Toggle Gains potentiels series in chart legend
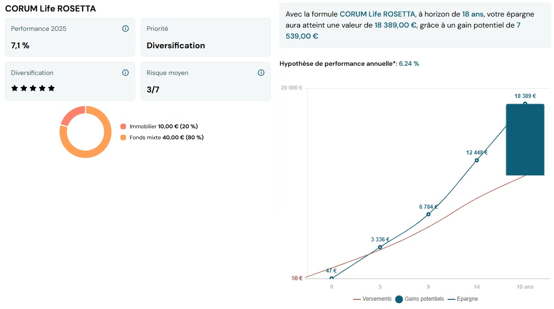This screenshot has width=554, height=309. [419, 299]
